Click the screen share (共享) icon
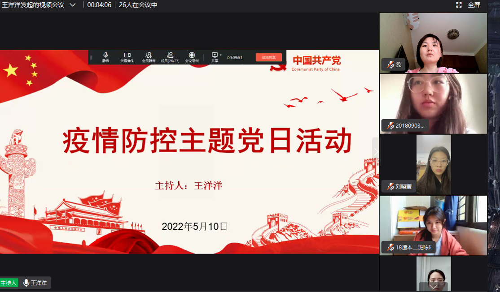The image size is (500, 292). [215, 55]
